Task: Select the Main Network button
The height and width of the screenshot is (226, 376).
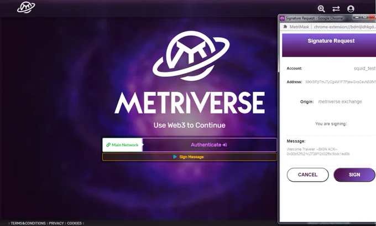Action: [x=122, y=145]
